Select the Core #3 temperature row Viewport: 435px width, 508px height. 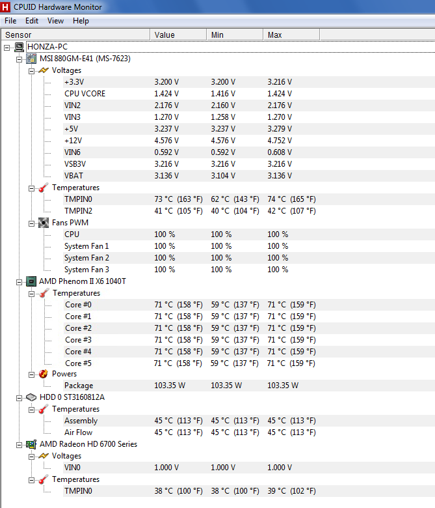[x=249, y=340]
